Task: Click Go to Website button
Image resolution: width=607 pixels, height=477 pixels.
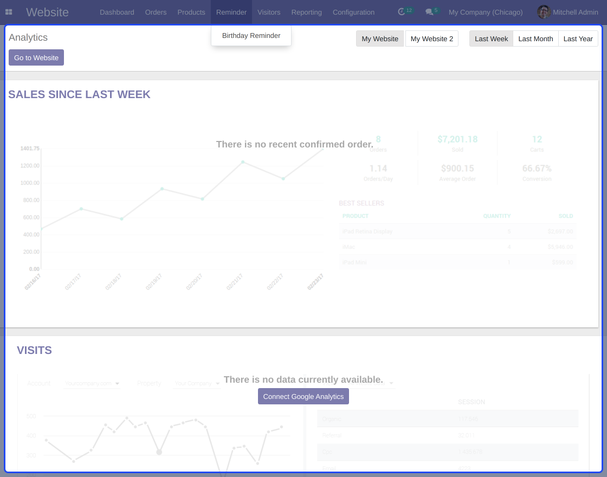Action: (x=36, y=57)
